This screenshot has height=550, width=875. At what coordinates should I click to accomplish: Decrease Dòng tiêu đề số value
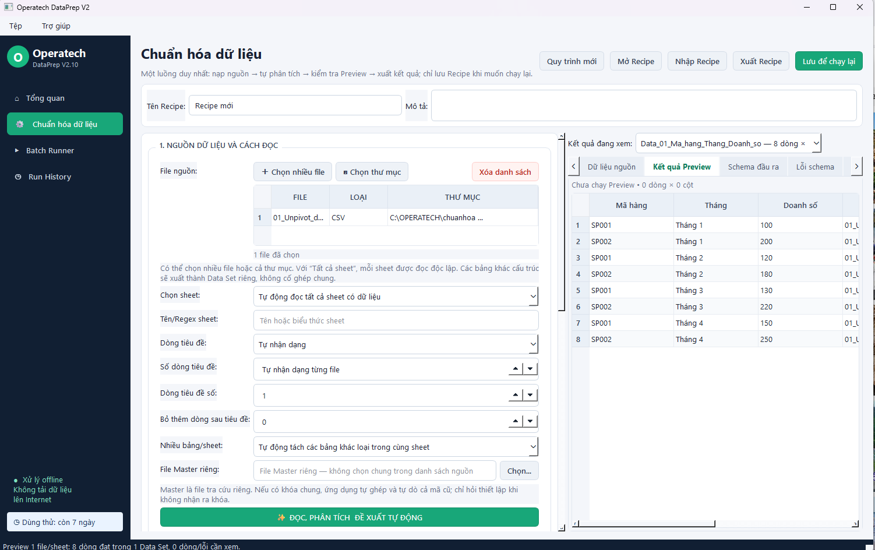pos(530,395)
